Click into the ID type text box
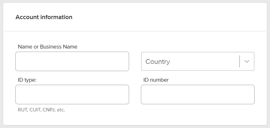 [x=72, y=95]
